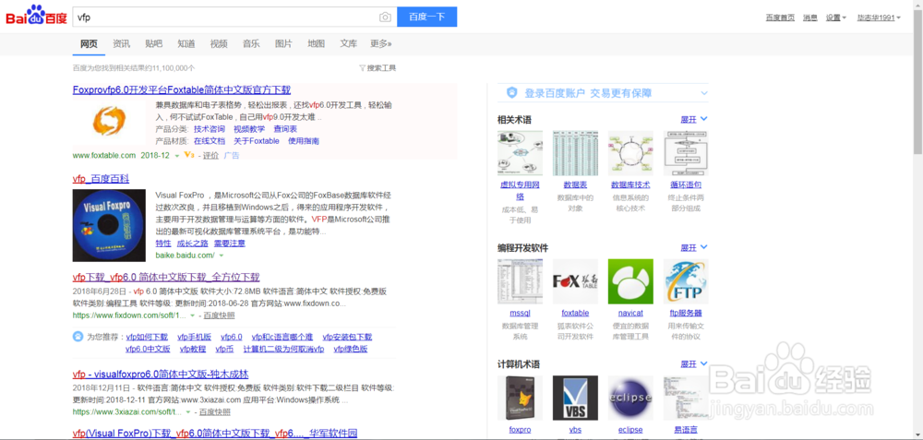Click the recommendation bubble icon
Image resolution: width=923 pixels, height=440 pixels.
(x=78, y=337)
